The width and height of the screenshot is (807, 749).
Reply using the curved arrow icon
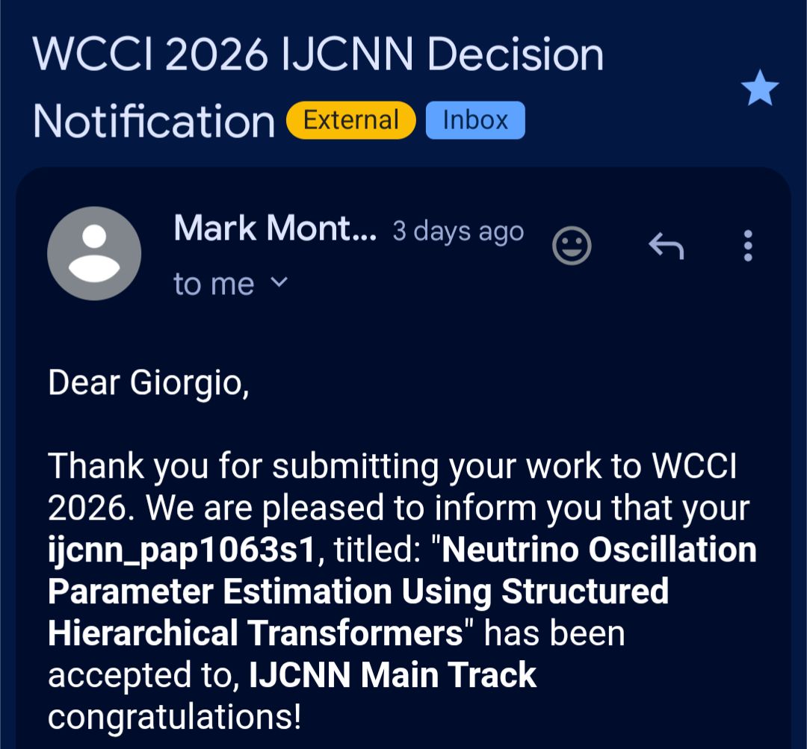tap(666, 245)
